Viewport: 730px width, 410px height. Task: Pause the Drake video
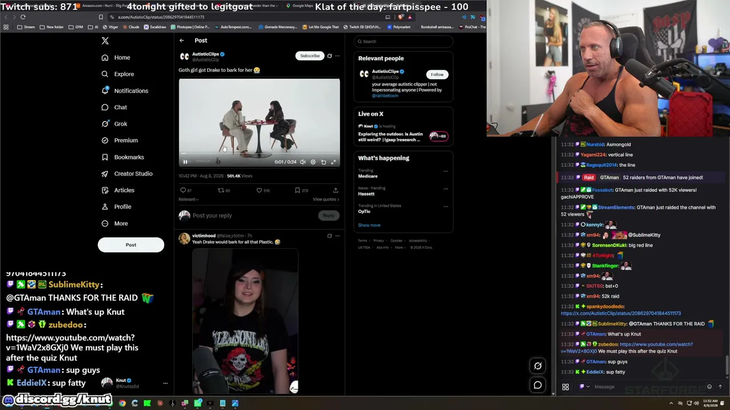click(185, 162)
